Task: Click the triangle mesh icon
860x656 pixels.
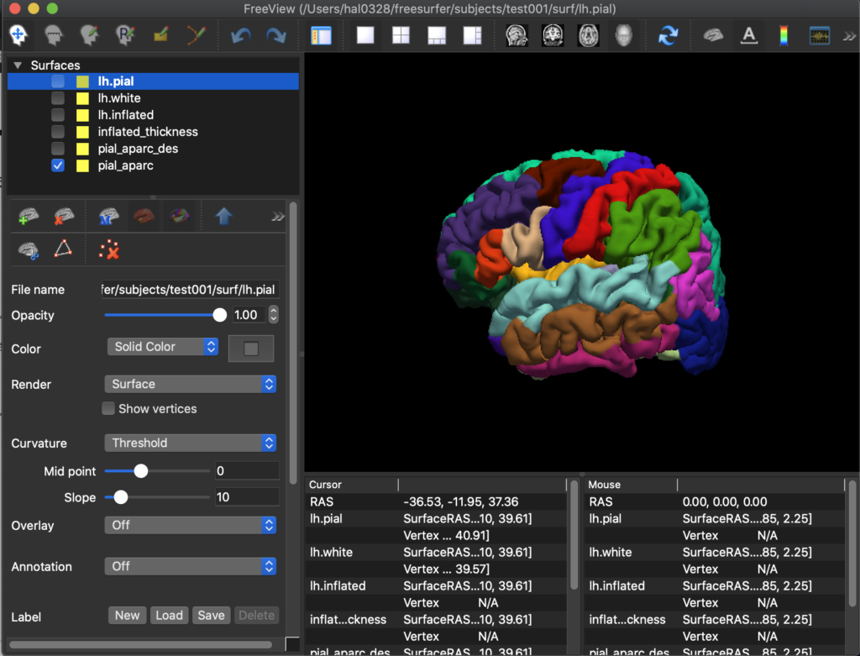Action: [64, 249]
